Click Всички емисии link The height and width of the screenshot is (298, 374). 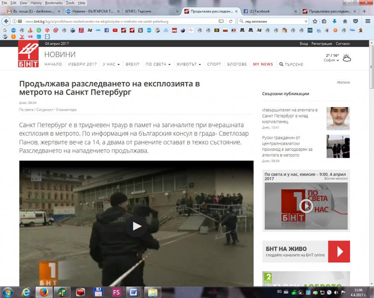pyautogui.click(x=336, y=178)
